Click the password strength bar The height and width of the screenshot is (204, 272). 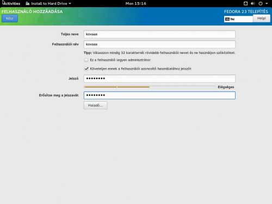tap(150, 87)
